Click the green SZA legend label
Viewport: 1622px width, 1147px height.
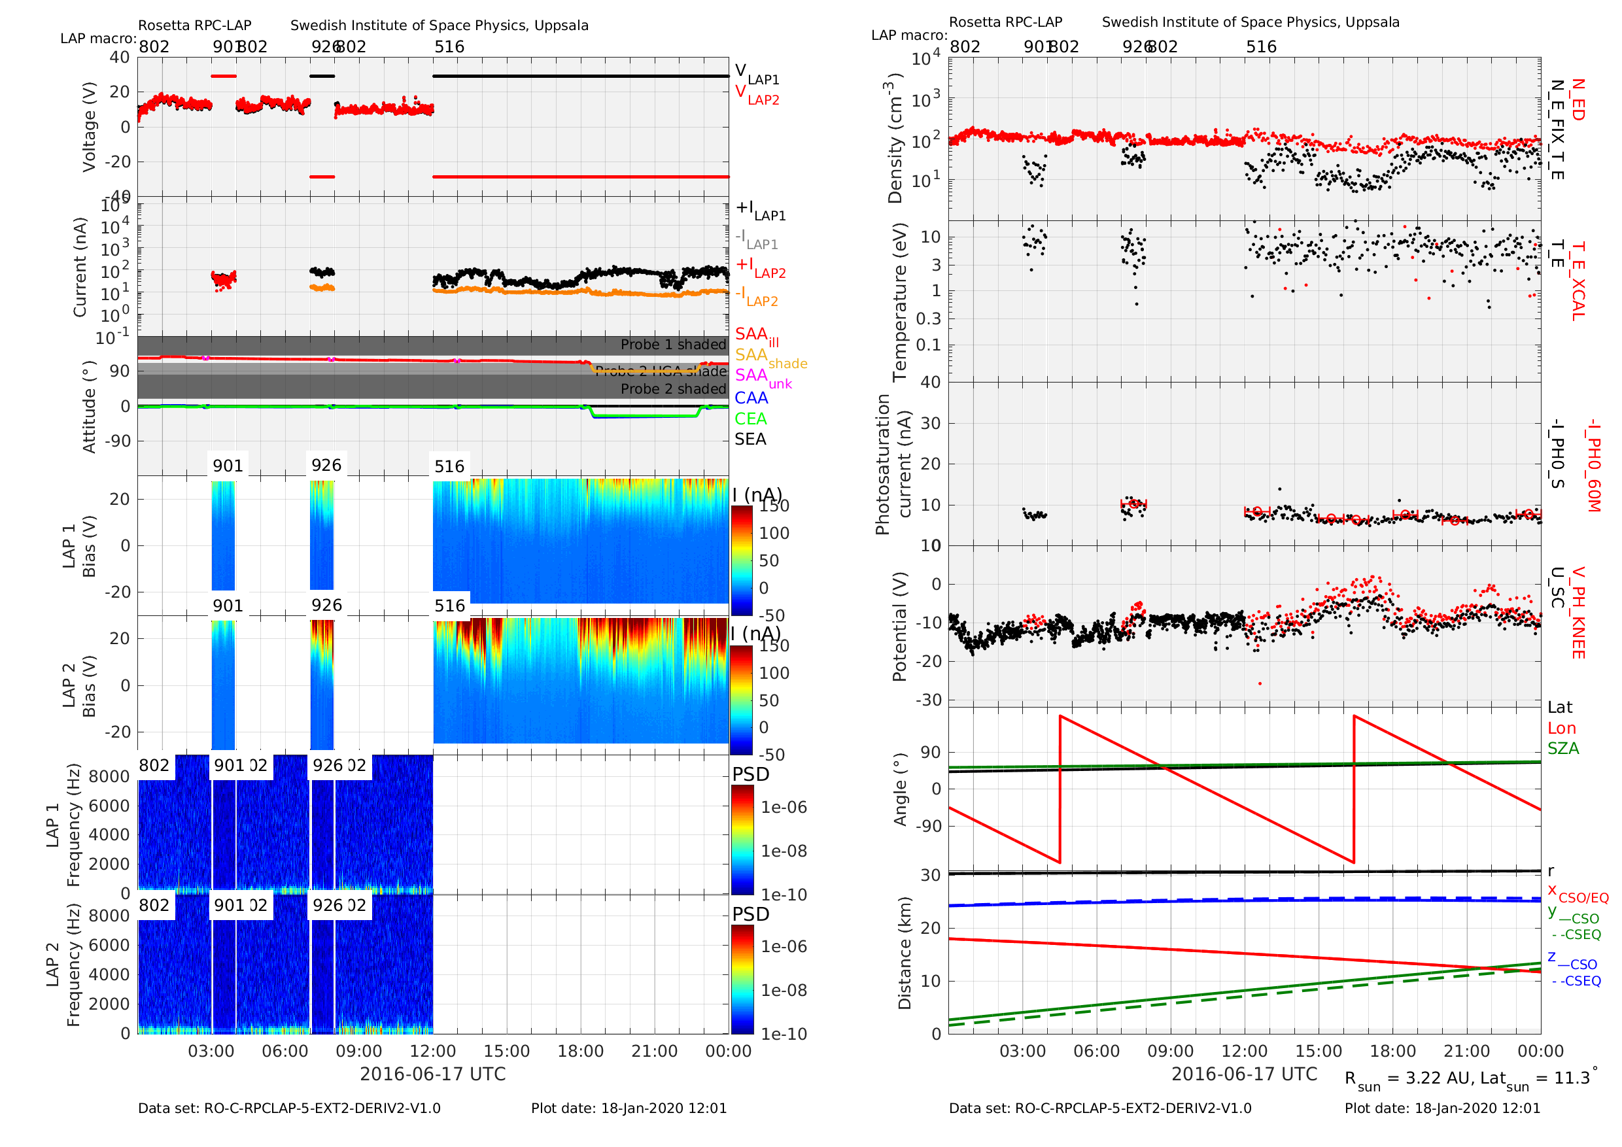pyautogui.click(x=1563, y=749)
